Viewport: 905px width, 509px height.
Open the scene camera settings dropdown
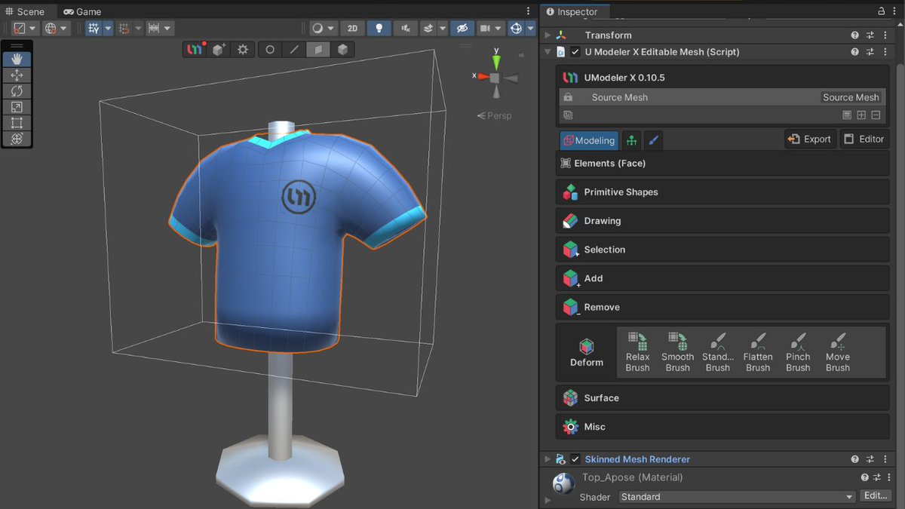491,28
